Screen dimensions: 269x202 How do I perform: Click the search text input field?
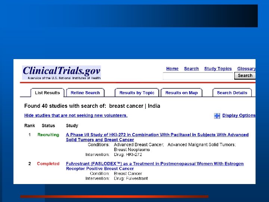coord(198,76)
